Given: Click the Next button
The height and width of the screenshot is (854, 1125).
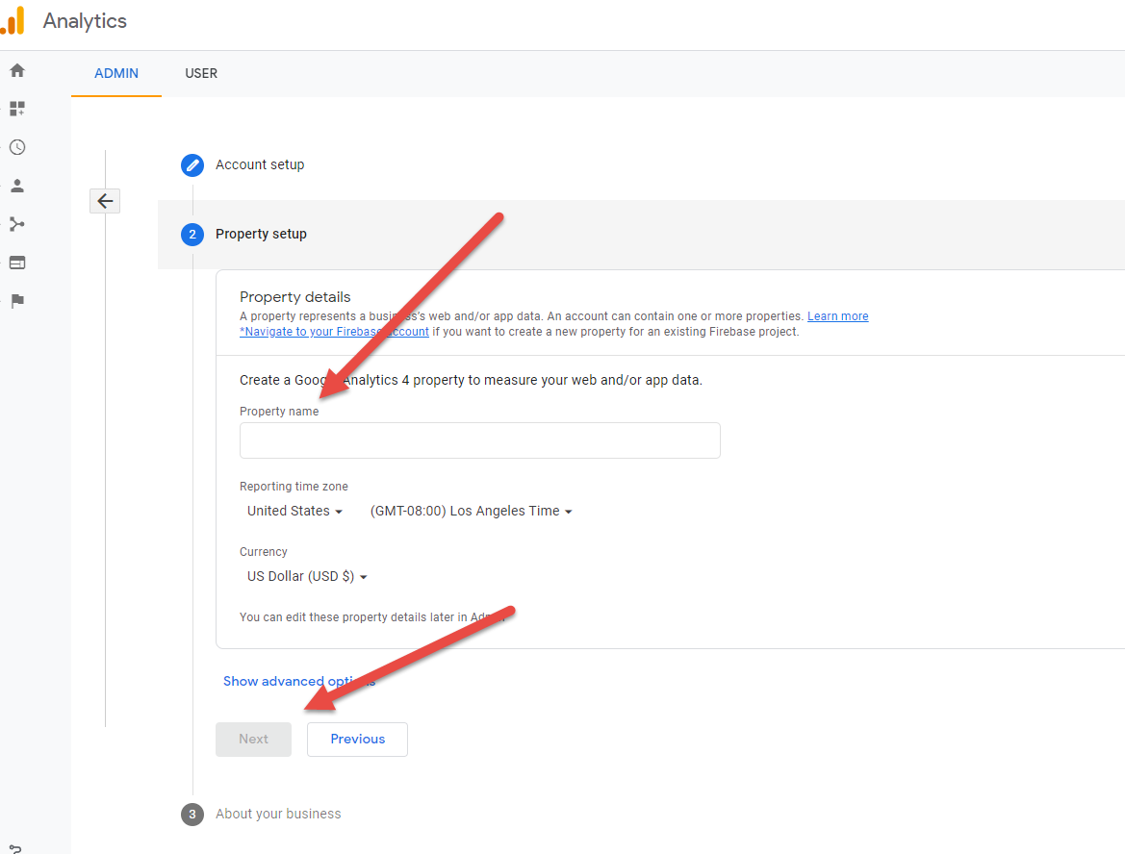Looking at the screenshot, I should coord(253,740).
